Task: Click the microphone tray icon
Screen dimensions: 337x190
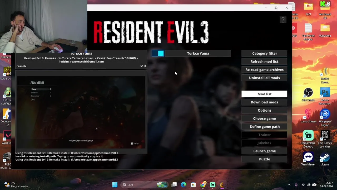Action: coord(296,185)
